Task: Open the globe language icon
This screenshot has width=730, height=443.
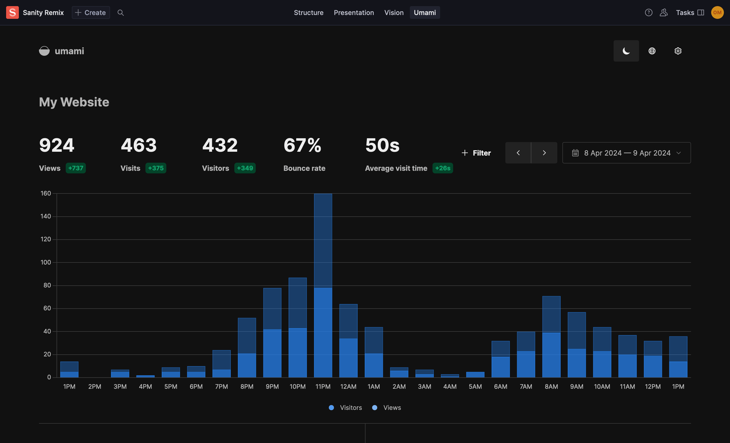Action: point(652,51)
